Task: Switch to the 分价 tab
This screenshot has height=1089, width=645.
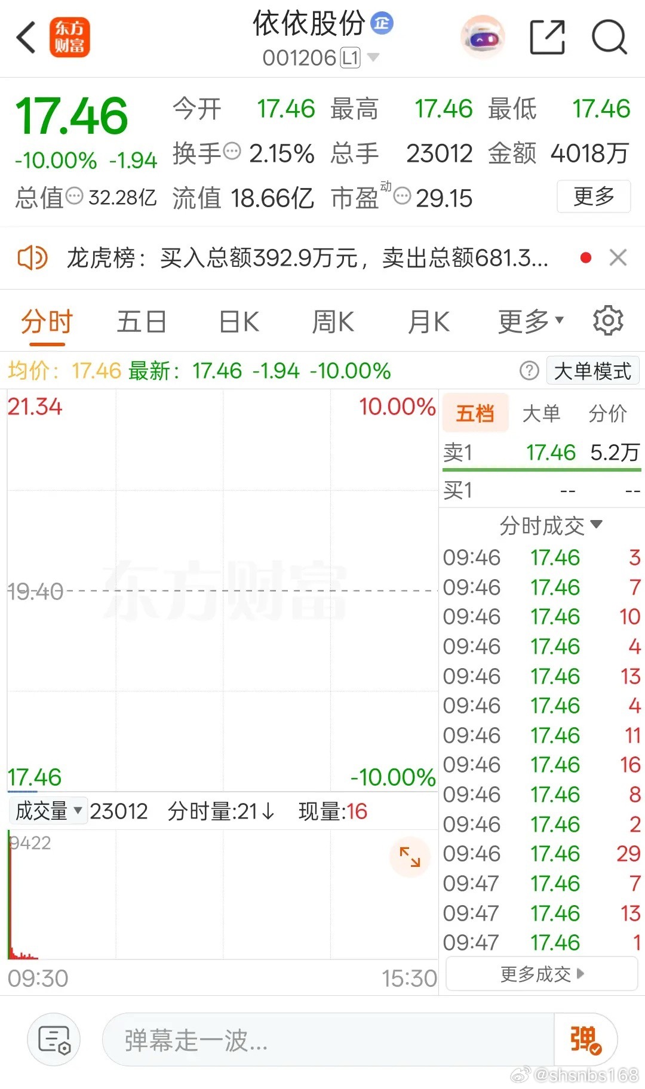Action: (x=607, y=413)
